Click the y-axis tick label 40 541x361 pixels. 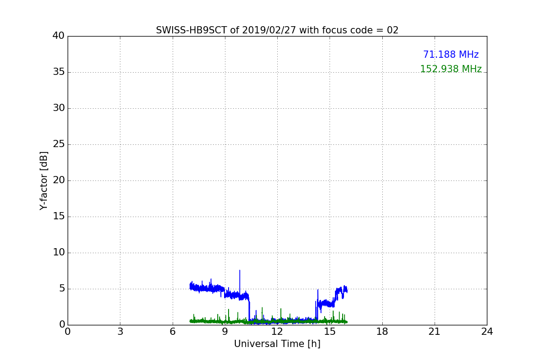(x=58, y=36)
